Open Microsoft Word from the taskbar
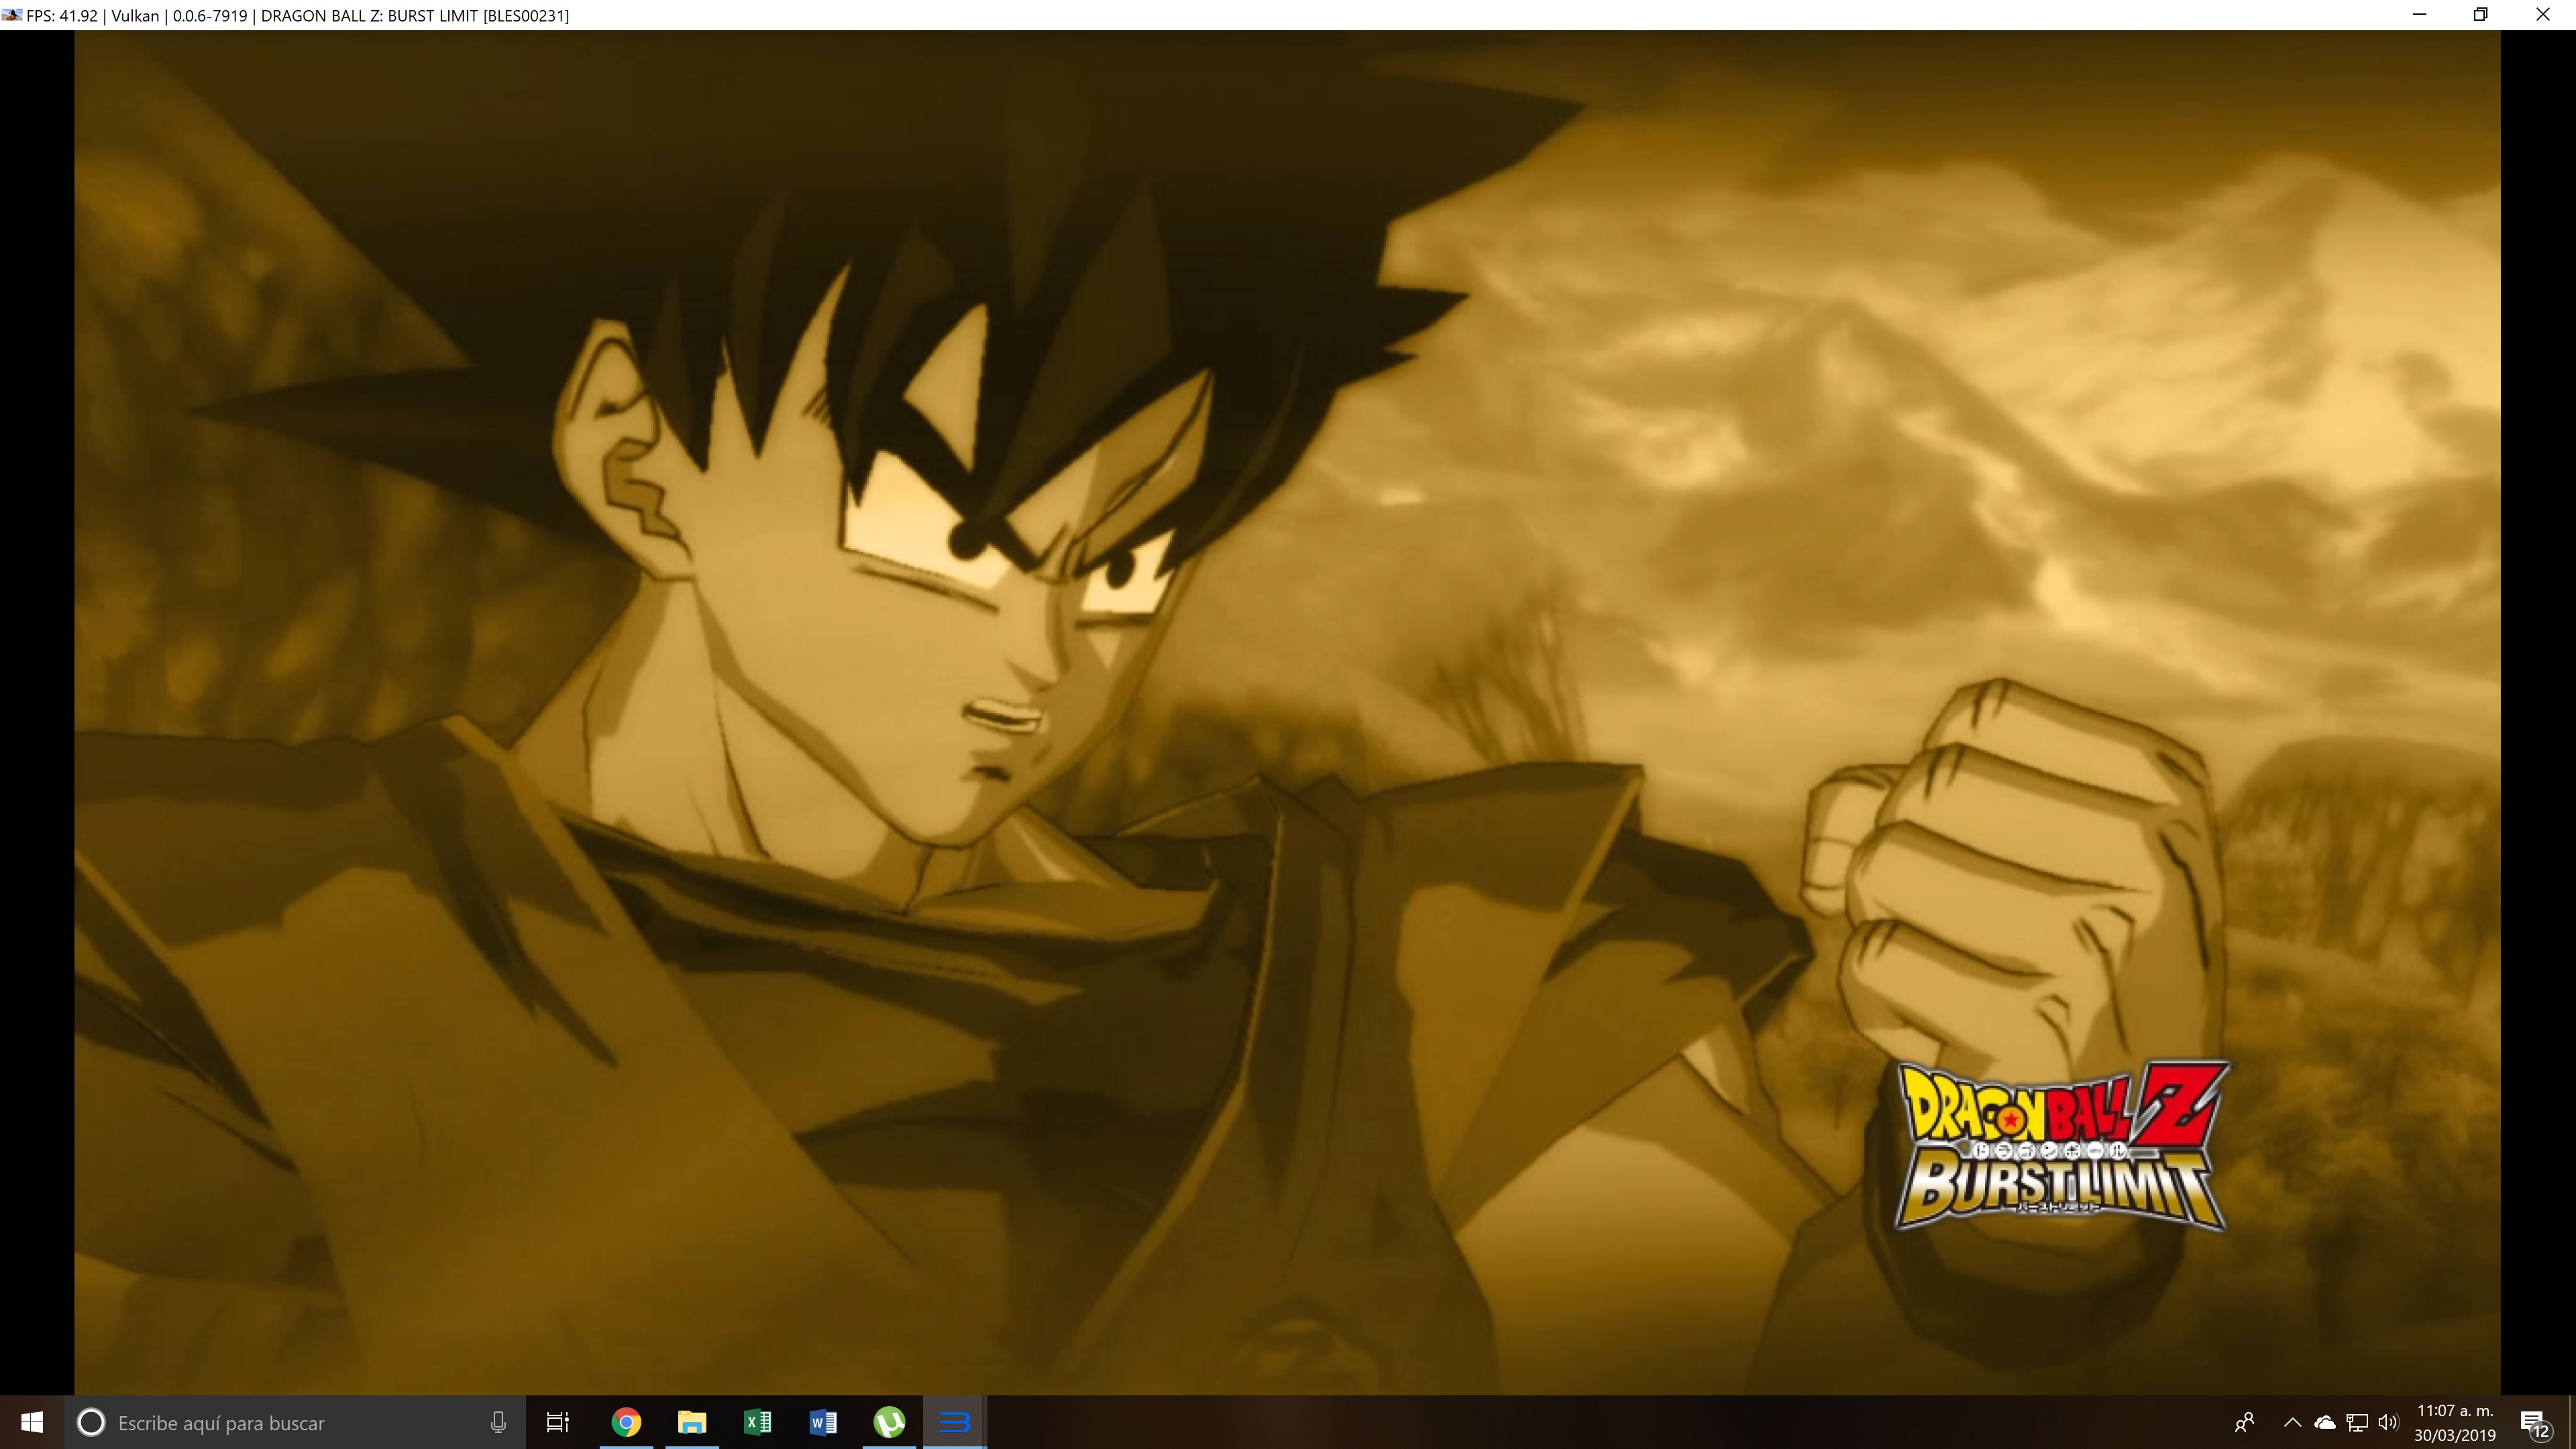 824,1423
